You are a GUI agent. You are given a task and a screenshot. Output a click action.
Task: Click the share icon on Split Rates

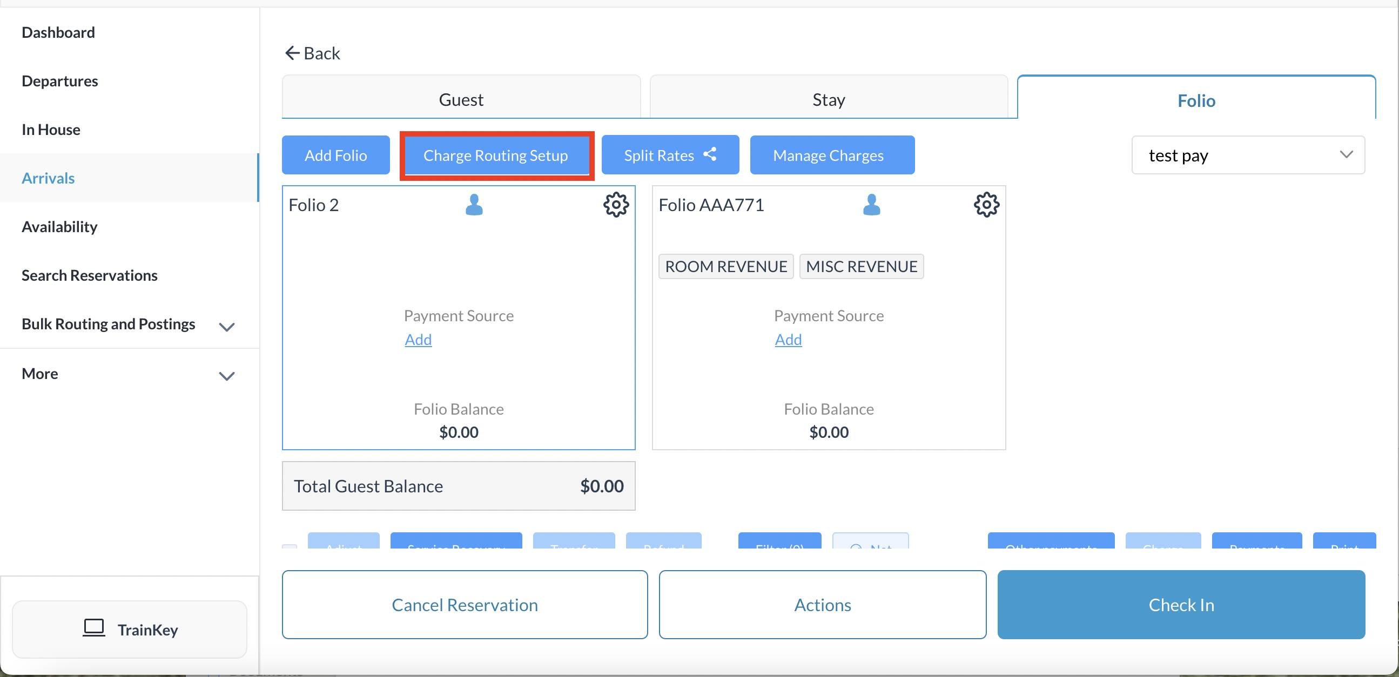(710, 154)
